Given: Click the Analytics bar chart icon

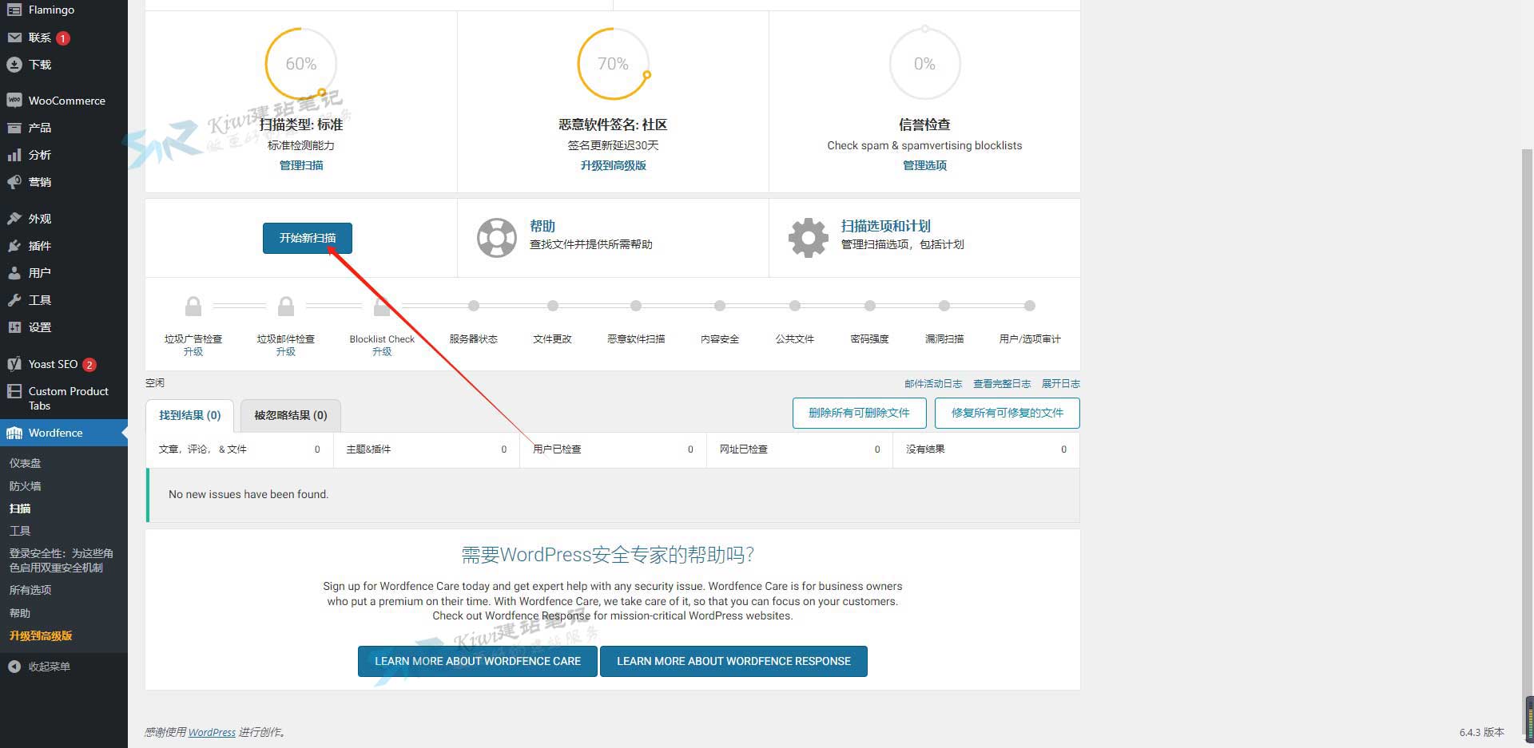Looking at the screenshot, I should point(14,155).
